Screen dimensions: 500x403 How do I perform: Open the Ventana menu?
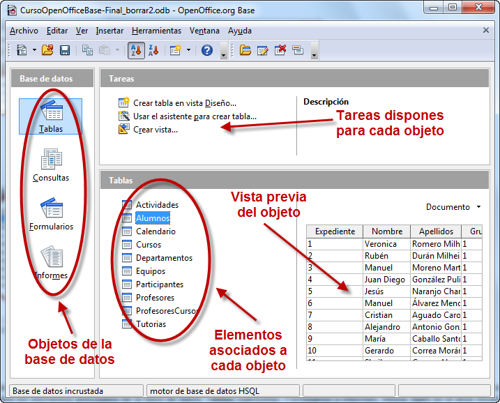pyautogui.click(x=204, y=31)
